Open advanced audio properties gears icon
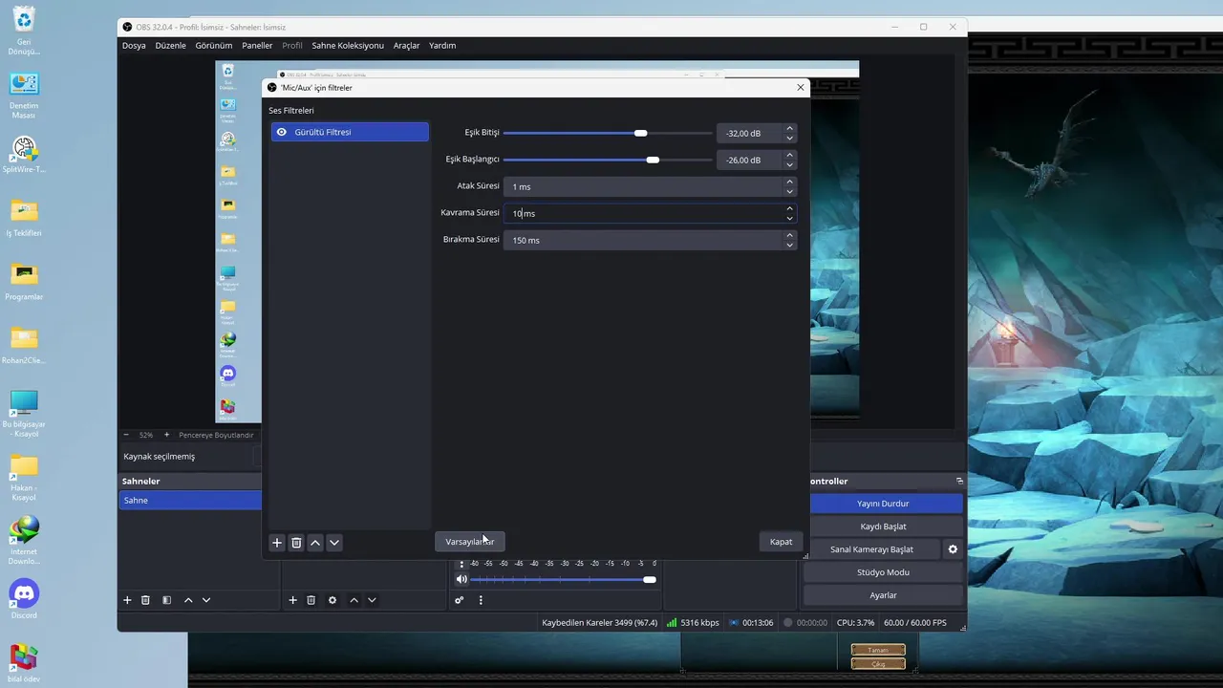This screenshot has height=688, width=1223. [x=460, y=600]
